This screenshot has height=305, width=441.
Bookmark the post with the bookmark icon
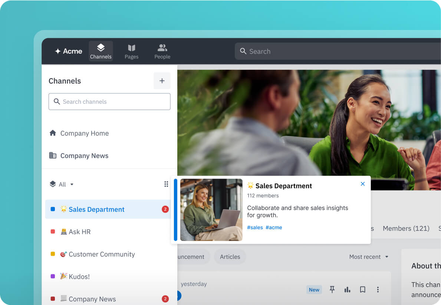coord(362,289)
